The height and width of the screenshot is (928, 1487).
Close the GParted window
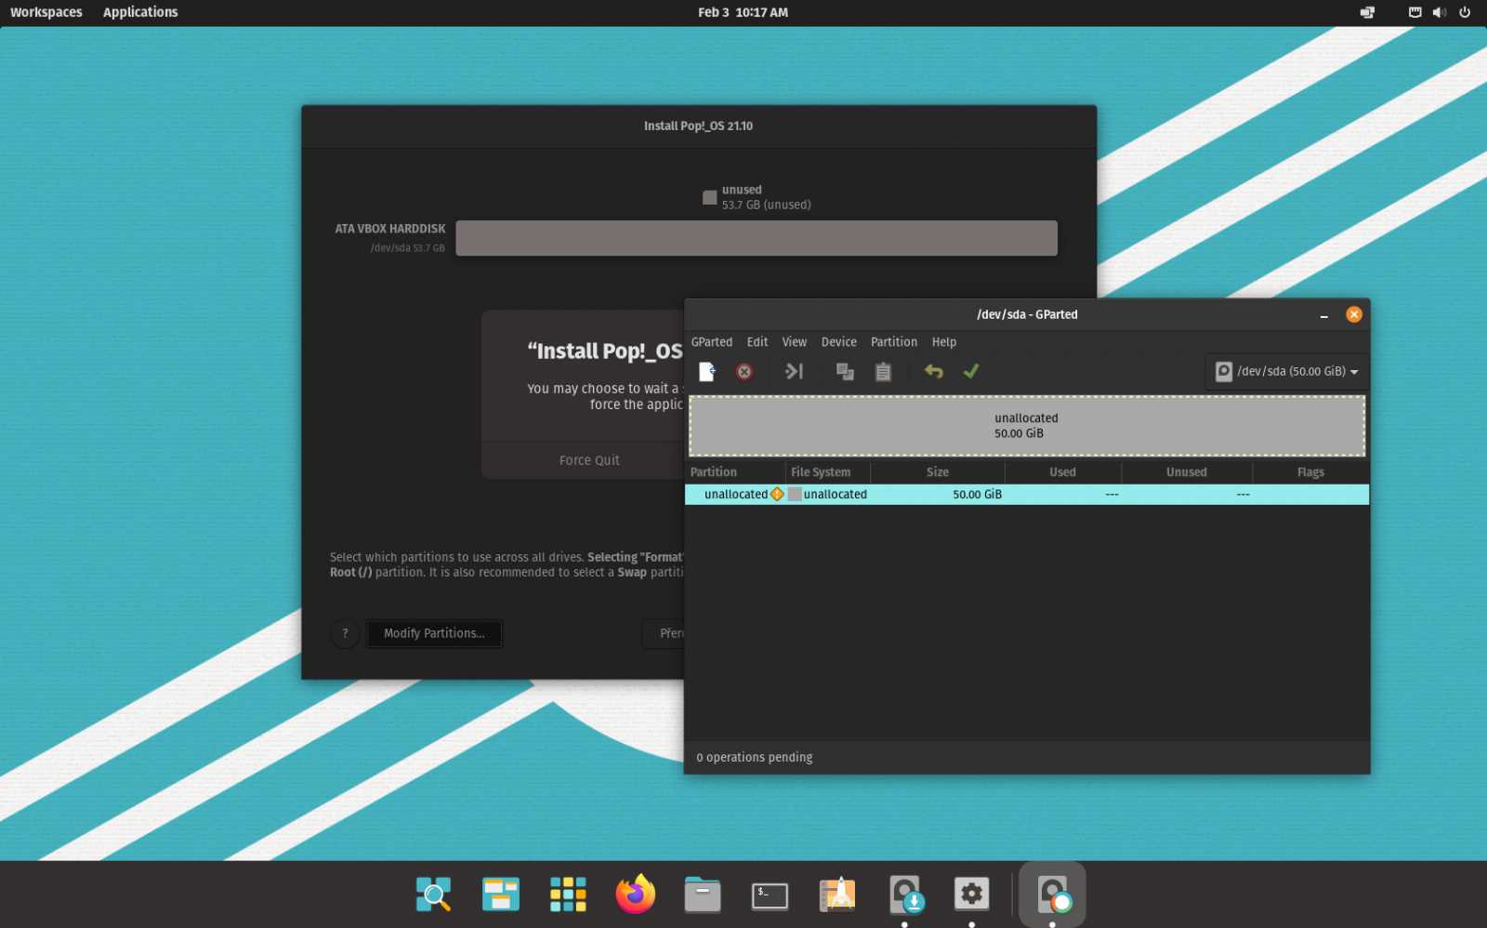(1354, 314)
